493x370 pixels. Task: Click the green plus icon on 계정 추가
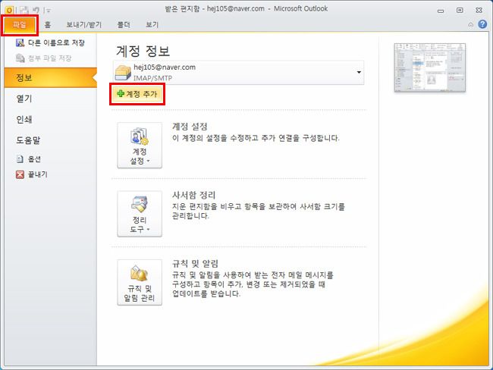(x=121, y=93)
